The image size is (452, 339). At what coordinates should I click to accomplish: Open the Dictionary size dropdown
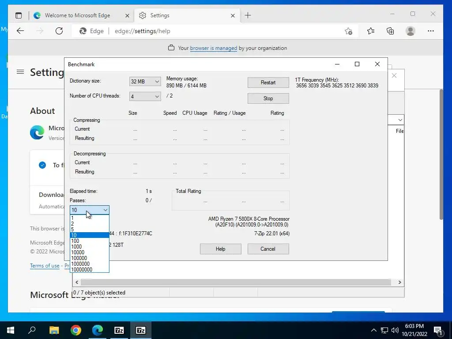[145, 82]
